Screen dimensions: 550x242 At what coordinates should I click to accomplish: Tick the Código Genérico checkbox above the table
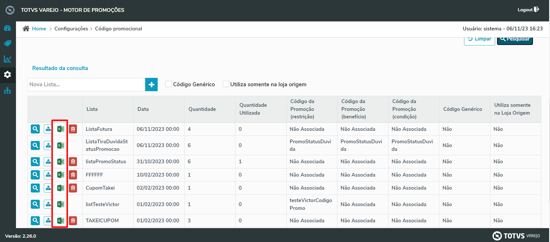168,84
